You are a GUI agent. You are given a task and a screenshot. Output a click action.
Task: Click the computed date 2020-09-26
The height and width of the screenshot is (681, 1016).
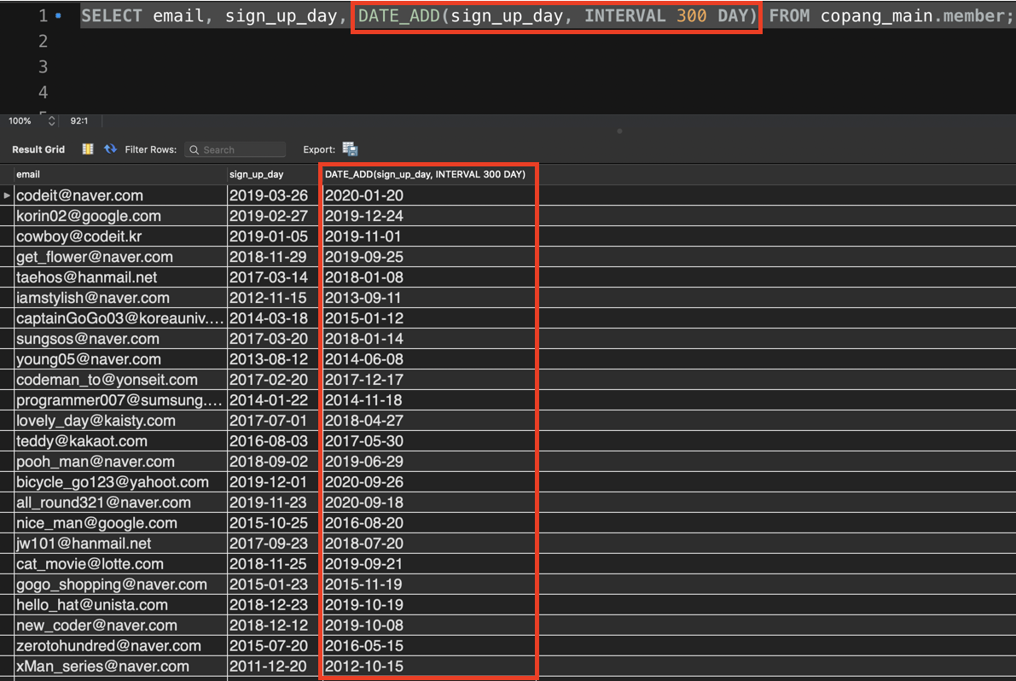(364, 482)
